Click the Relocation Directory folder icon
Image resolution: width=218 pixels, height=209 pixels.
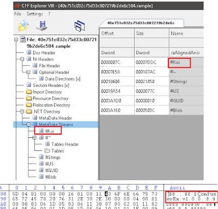pos(29,105)
